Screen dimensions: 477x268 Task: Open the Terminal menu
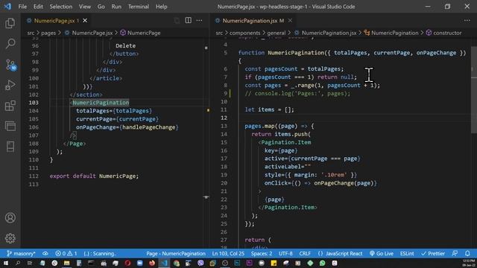click(139, 7)
